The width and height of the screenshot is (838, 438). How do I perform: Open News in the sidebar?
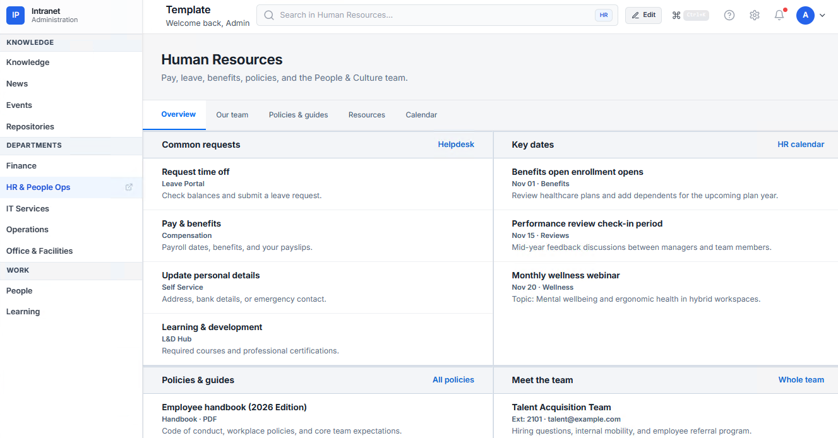click(x=71, y=84)
